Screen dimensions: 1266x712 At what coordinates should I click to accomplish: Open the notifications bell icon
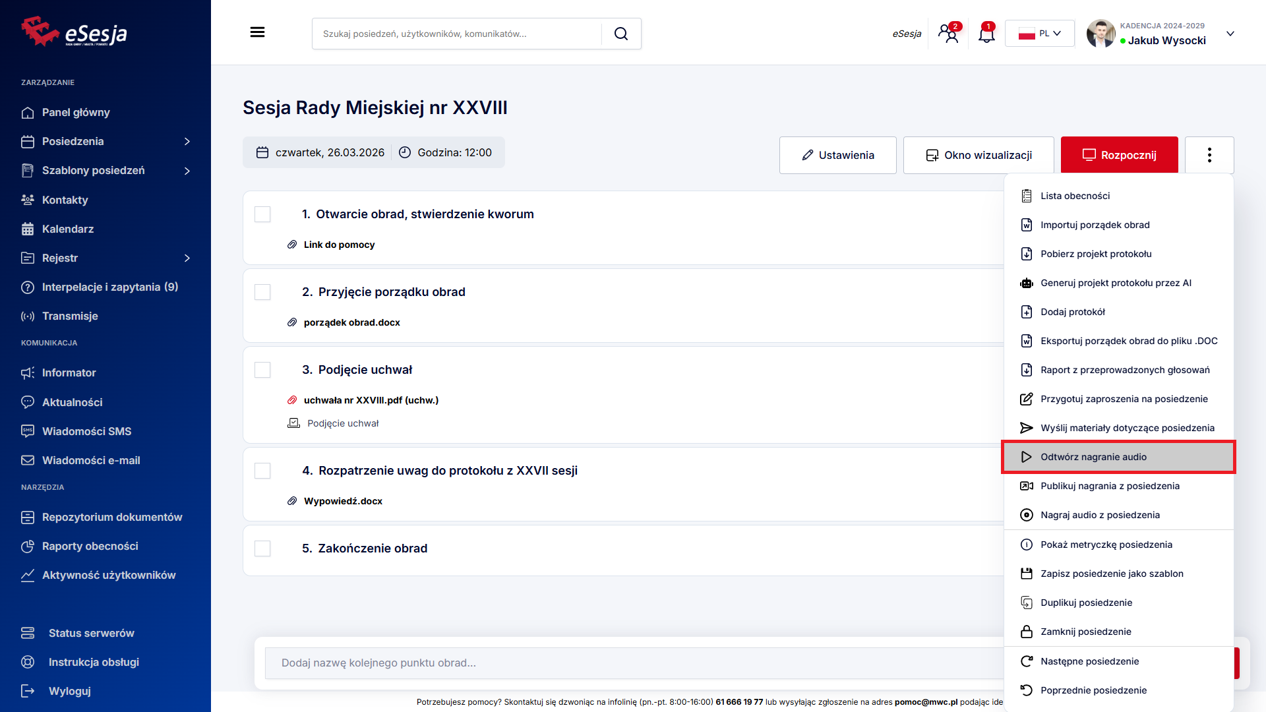point(986,34)
